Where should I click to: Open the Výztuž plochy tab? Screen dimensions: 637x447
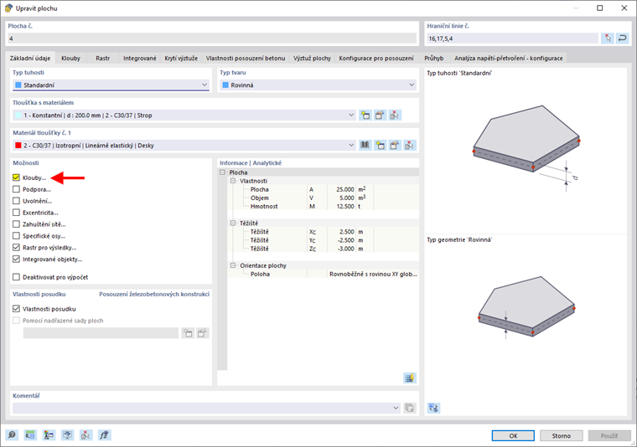(x=313, y=58)
